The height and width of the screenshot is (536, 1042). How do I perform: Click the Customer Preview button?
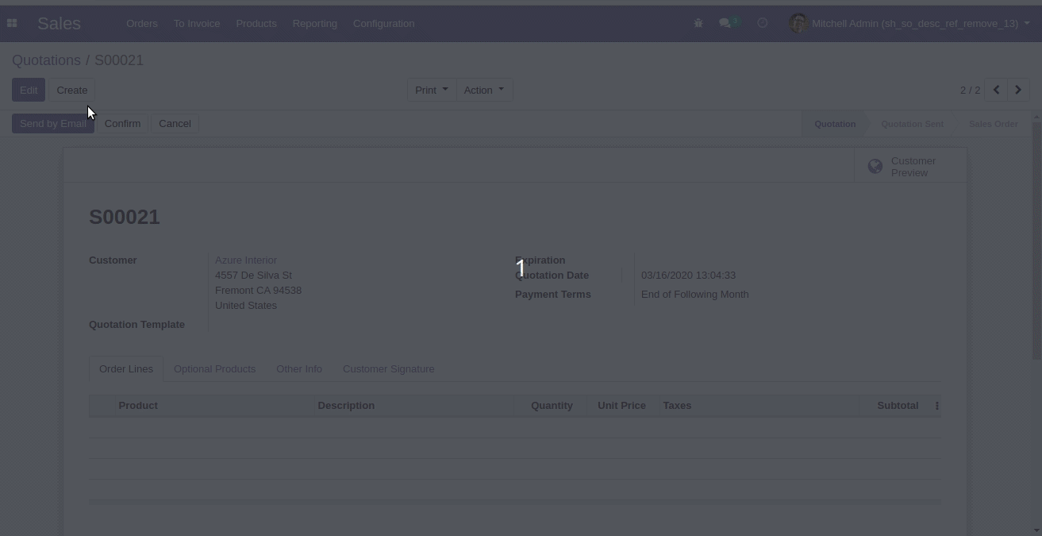[910, 167]
